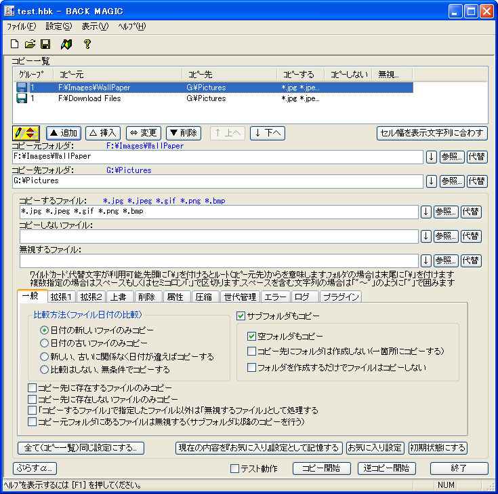Open the 設定(S) menu
The height and width of the screenshot is (494, 498).
click(59, 26)
